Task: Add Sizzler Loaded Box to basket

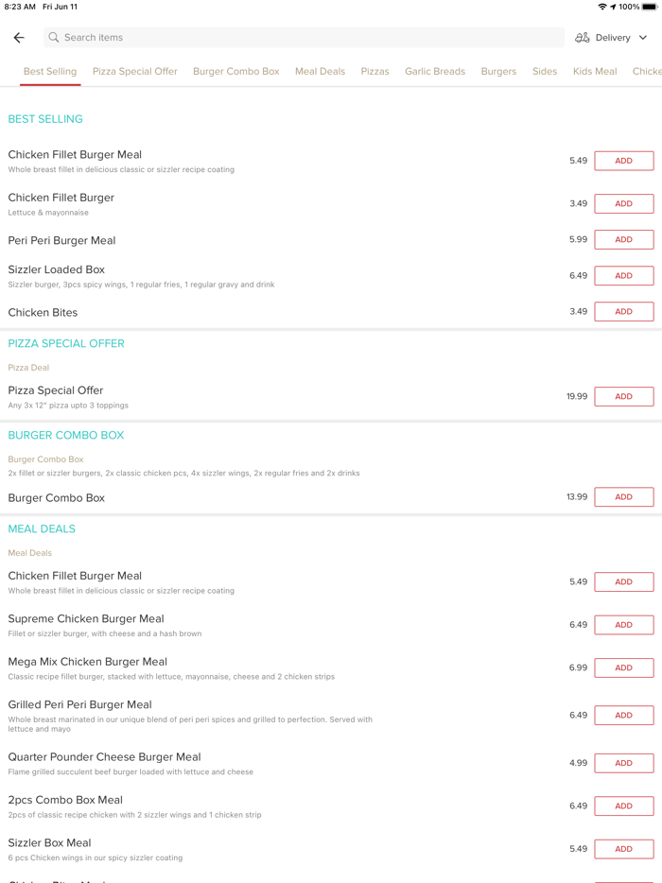Action: point(623,276)
